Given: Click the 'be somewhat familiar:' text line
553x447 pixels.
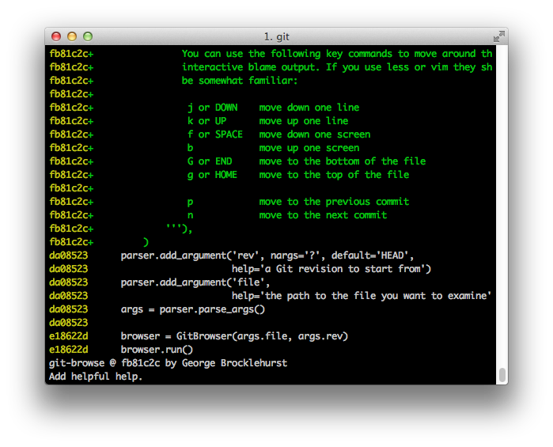Looking at the screenshot, I should [x=240, y=81].
